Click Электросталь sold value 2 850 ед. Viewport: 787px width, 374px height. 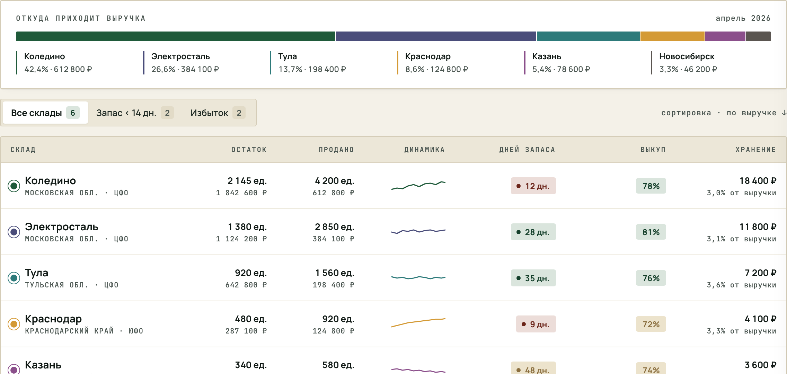[335, 227]
